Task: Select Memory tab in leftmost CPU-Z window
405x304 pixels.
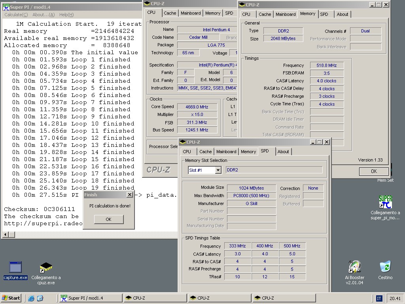Action: (x=213, y=13)
